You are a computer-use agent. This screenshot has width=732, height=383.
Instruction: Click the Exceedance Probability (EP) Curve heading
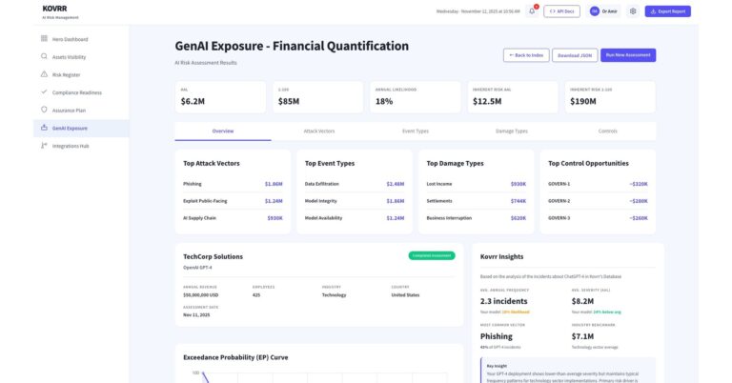[235, 357]
